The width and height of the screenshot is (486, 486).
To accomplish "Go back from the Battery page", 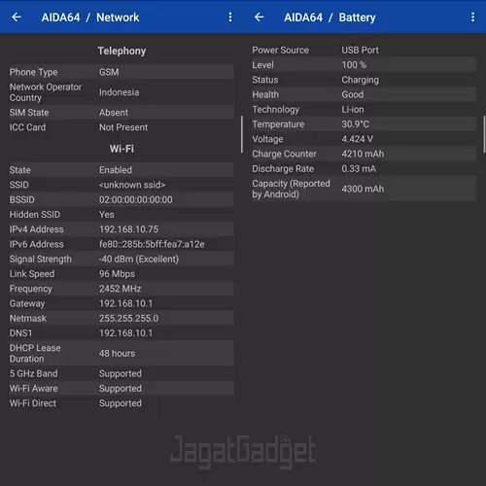I will (260, 17).
